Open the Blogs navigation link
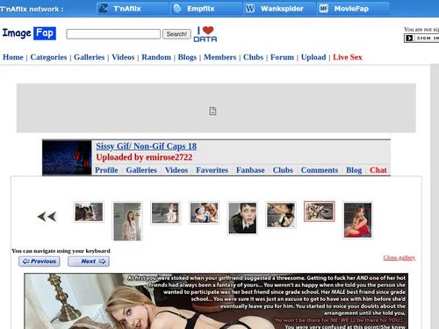Image resolution: width=439 pixels, height=329 pixels. tap(187, 57)
